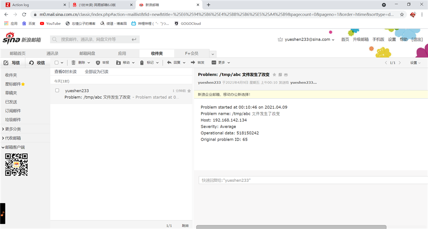Click the search box enter arrow icon
Screen dimensions: 428x229
(x=134, y=40)
